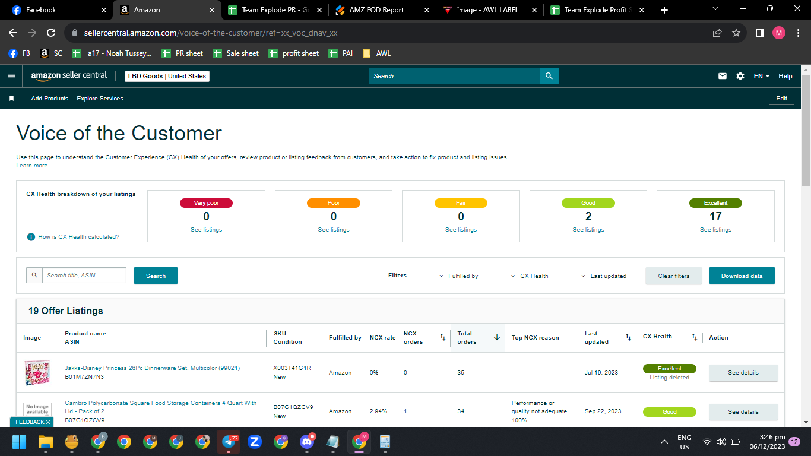This screenshot has height=456, width=811.
Task: Expand the Last updated filter dropdown
Action: 603,276
